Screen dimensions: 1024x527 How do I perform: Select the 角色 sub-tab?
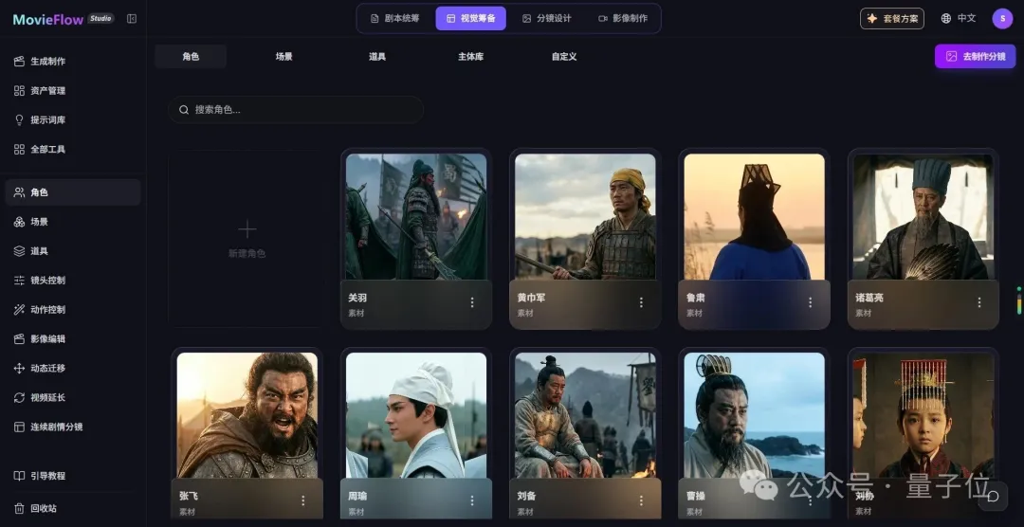click(x=191, y=57)
